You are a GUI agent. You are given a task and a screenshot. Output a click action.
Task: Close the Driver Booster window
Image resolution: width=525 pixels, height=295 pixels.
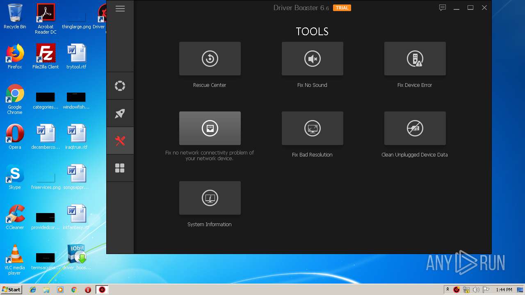[x=484, y=8]
